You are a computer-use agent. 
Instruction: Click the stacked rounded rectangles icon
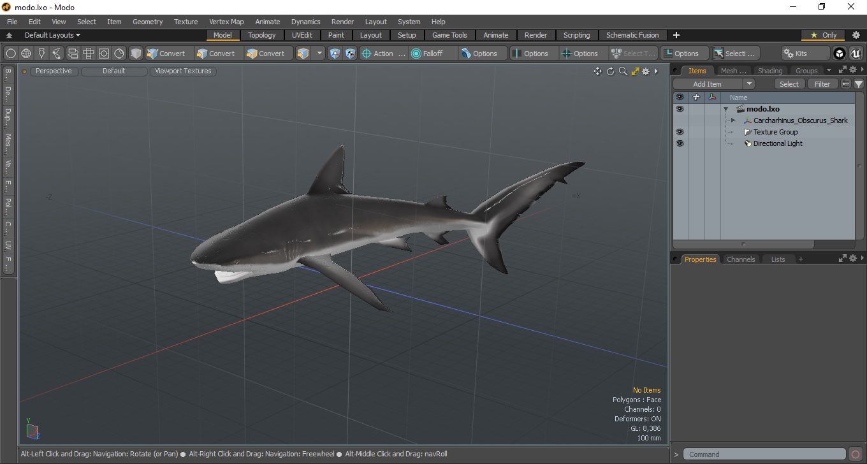point(73,54)
